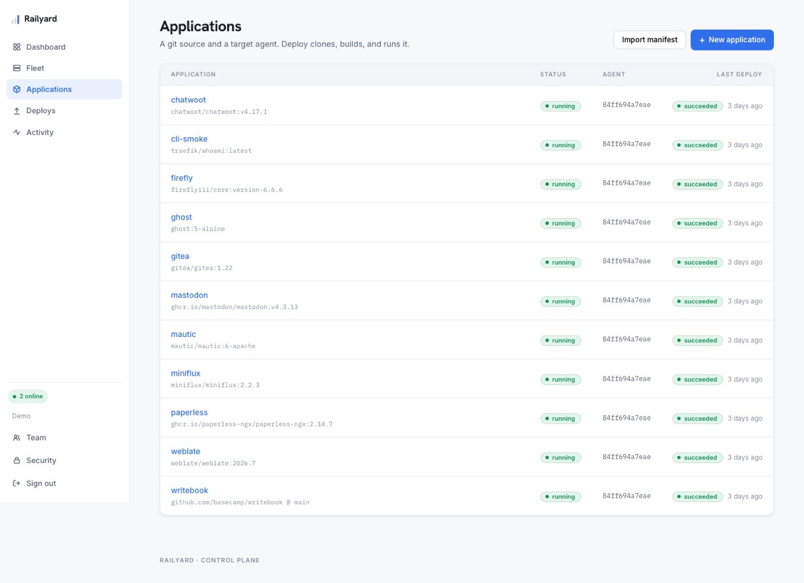Click the Deploys upload icon

pos(17,110)
